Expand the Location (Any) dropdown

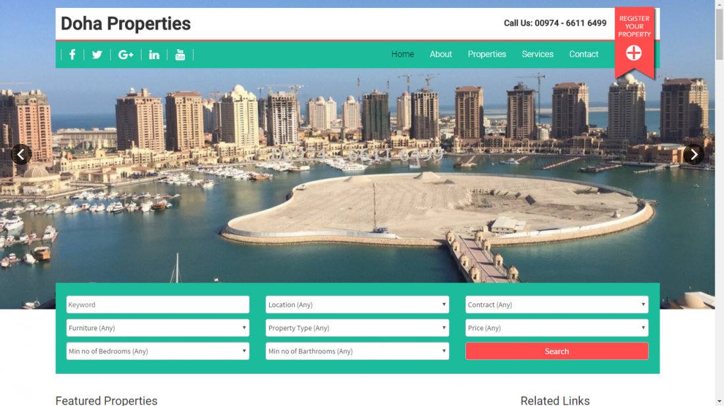coord(357,305)
